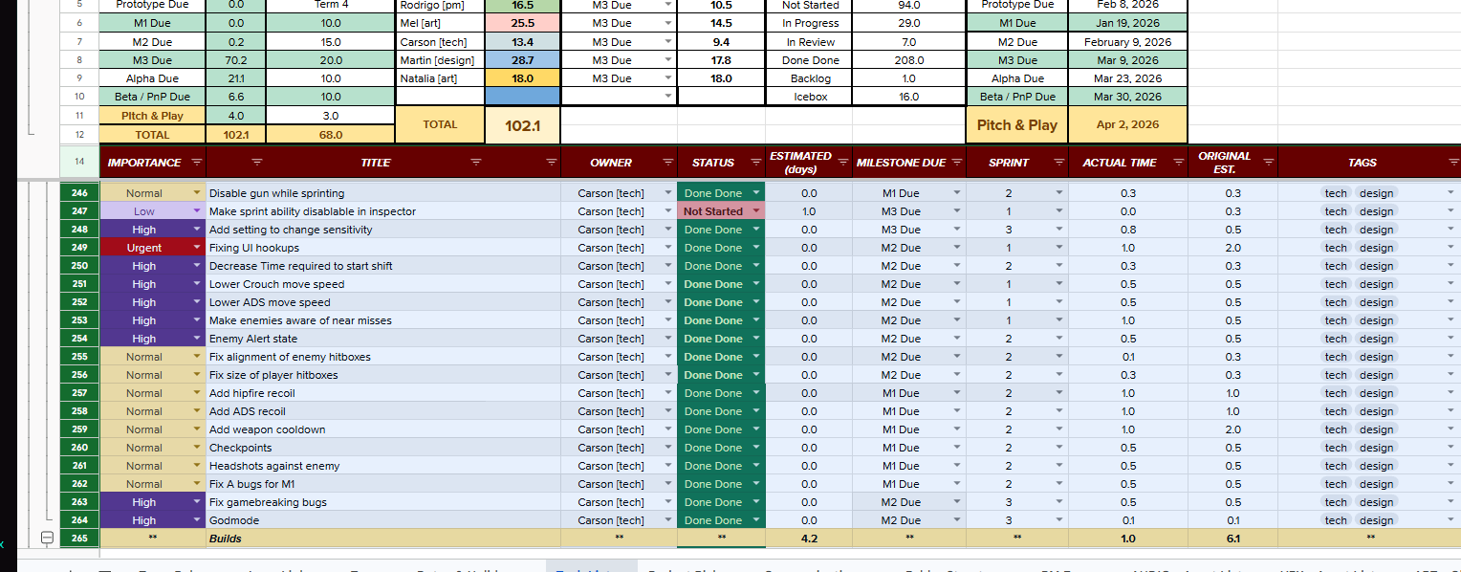Select the 'Backlog' status label cell
Image resolution: width=1461 pixels, height=572 pixels.
click(x=810, y=78)
